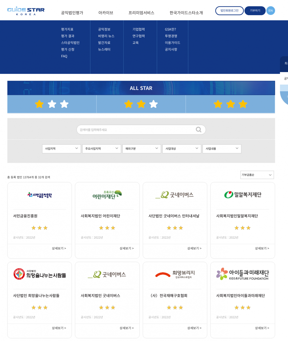The image size is (288, 341).
Task: Open the 기부금품순 sort dropdown
Action: [x=257, y=175]
